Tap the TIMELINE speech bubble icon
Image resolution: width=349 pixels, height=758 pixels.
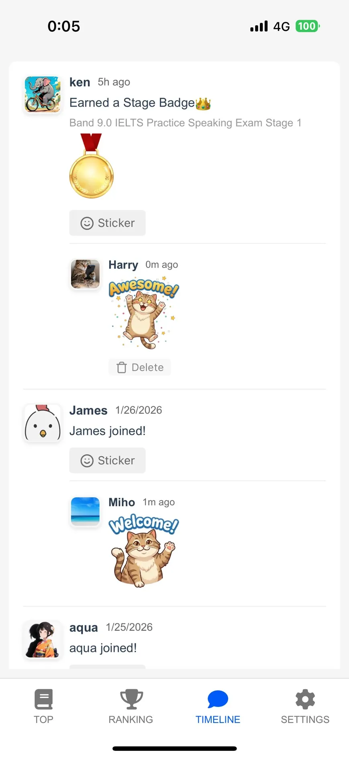pos(218,699)
